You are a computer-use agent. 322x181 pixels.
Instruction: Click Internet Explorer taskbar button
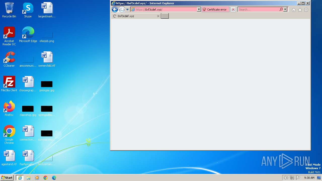[x=20, y=178]
